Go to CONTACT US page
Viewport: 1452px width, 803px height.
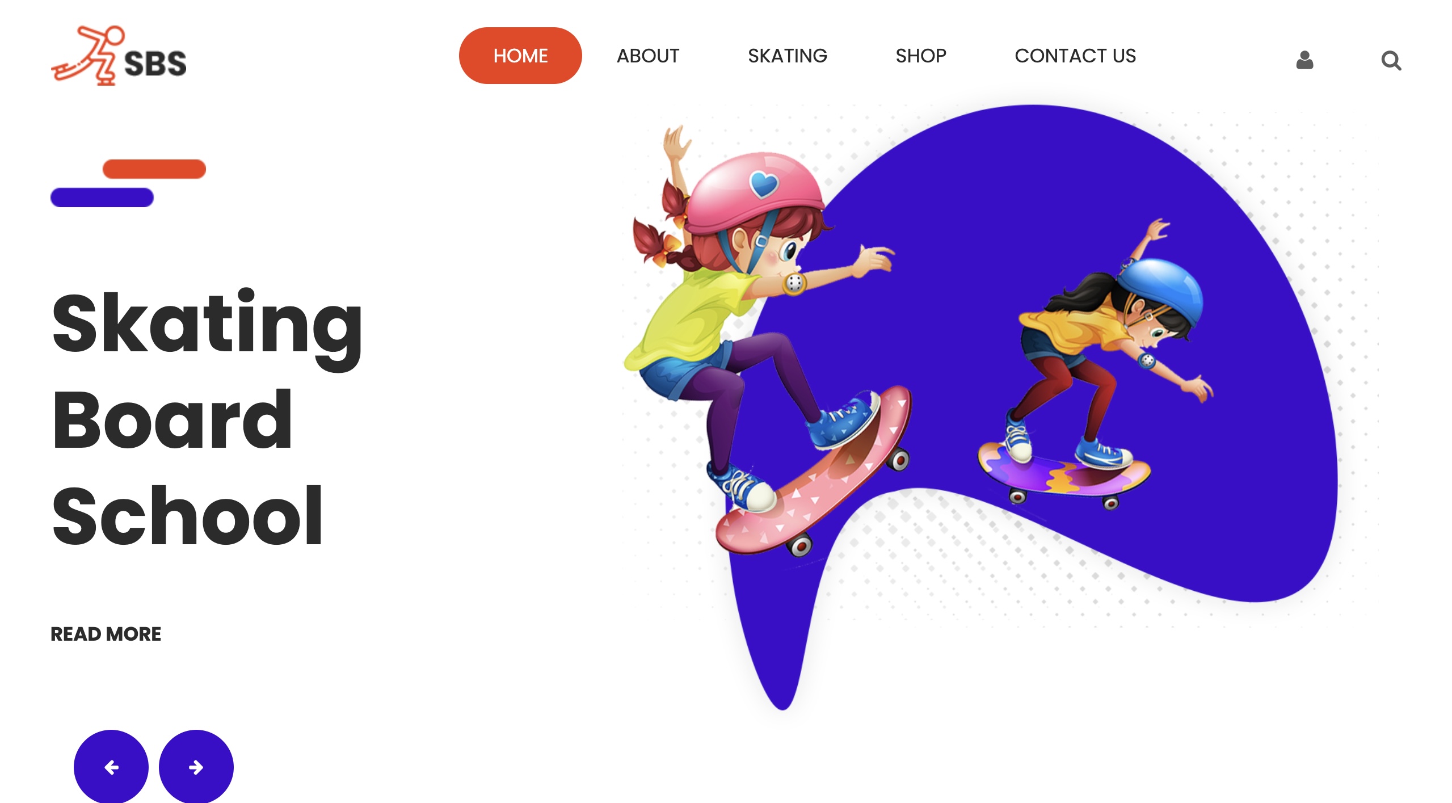(1075, 56)
